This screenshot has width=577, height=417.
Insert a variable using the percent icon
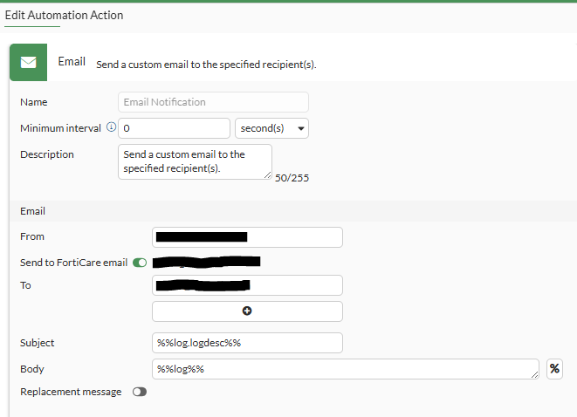pyautogui.click(x=554, y=369)
